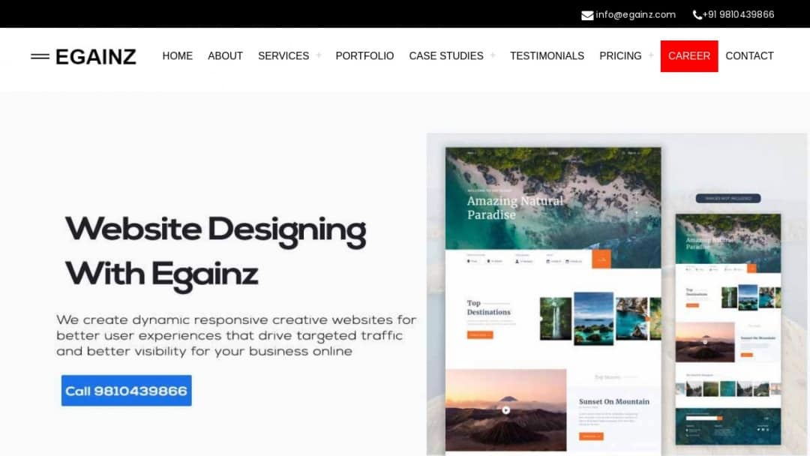The height and width of the screenshot is (456, 810).
Task: Go to the Home menu item
Action: [x=177, y=55]
